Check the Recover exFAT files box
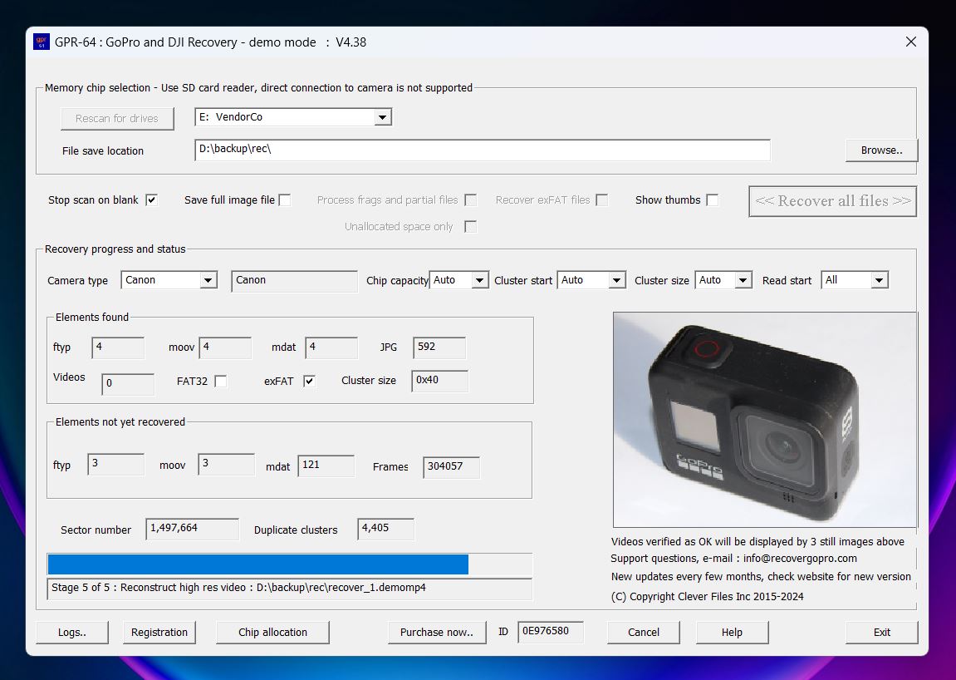The image size is (956, 680). tap(602, 200)
